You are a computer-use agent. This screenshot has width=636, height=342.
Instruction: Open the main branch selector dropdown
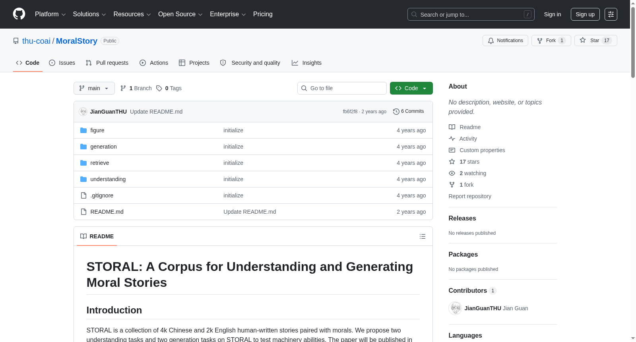pos(94,88)
